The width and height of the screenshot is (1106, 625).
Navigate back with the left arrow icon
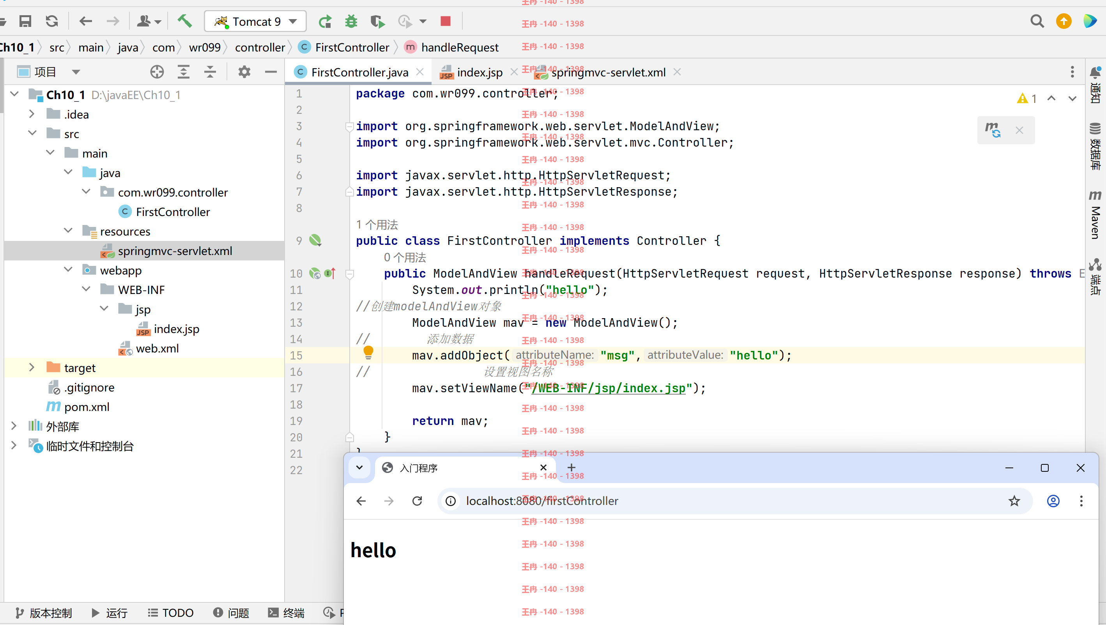(85, 21)
